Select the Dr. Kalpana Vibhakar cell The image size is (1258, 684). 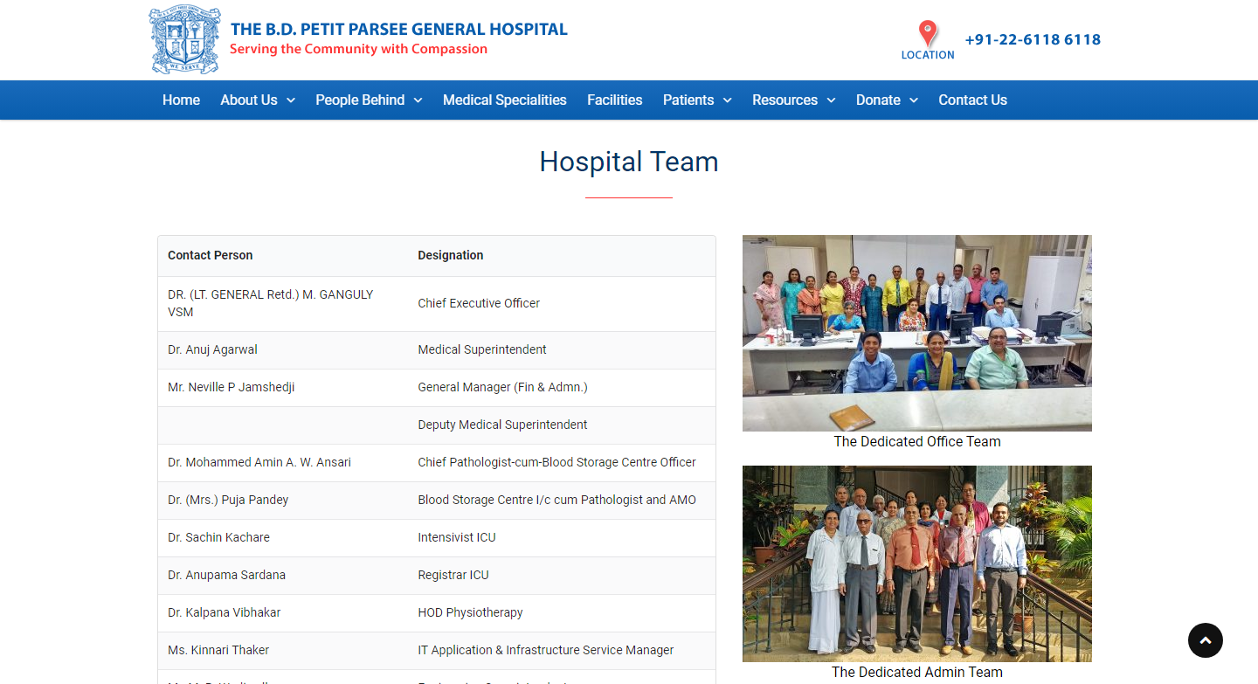(x=283, y=612)
